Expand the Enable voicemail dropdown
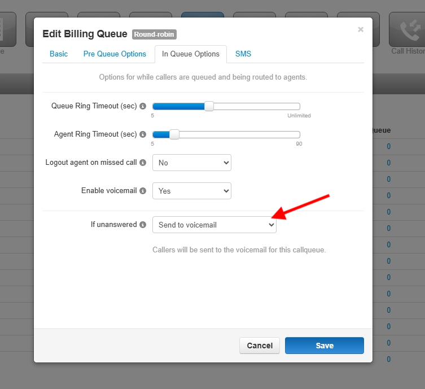Viewport: 425px width, 389px height. click(191, 191)
